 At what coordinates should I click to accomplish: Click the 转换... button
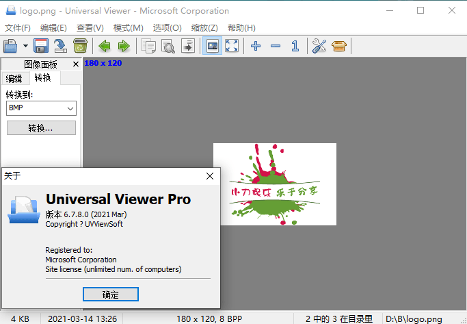(41, 128)
